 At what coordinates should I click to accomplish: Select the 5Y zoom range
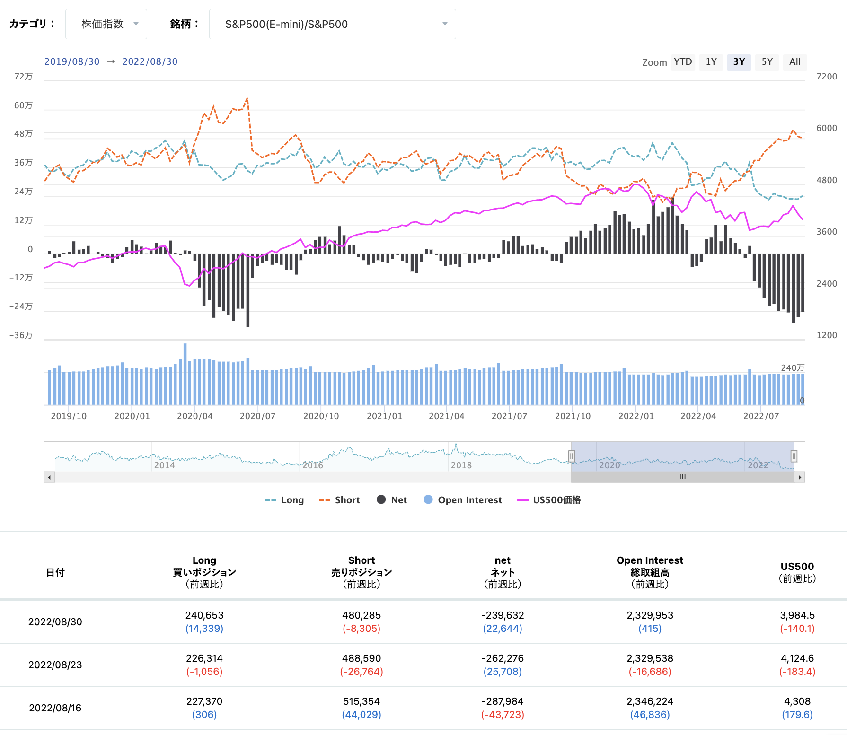coord(767,62)
